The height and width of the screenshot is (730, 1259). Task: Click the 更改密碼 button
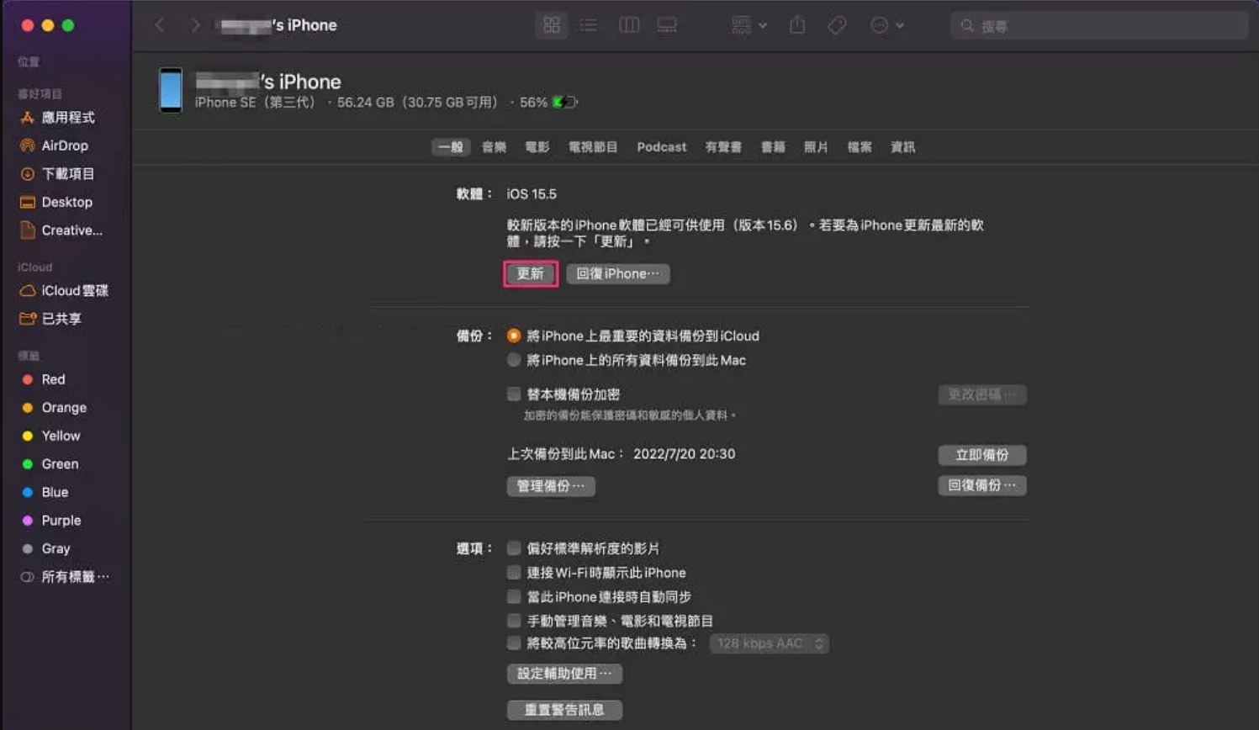pos(982,394)
